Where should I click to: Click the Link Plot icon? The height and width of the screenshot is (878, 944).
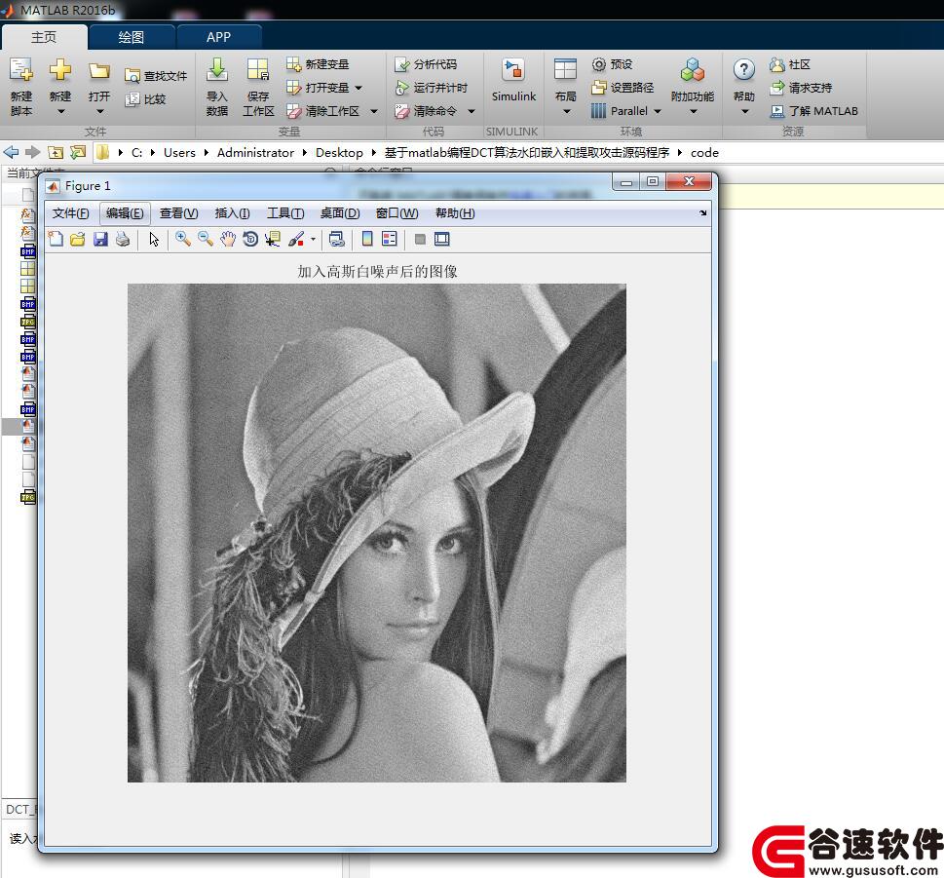(336, 239)
